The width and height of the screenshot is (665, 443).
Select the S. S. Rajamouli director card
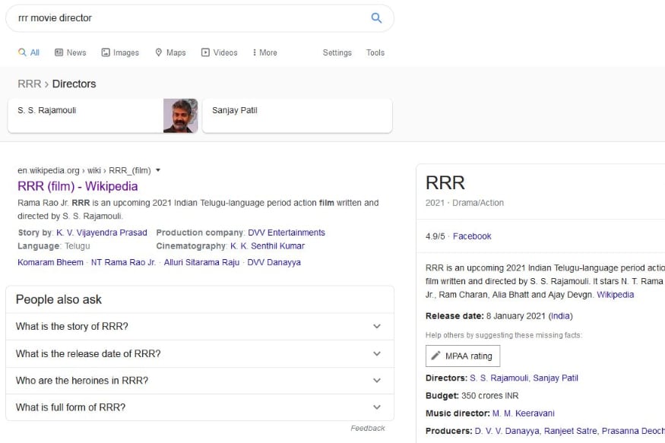[103, 115]
